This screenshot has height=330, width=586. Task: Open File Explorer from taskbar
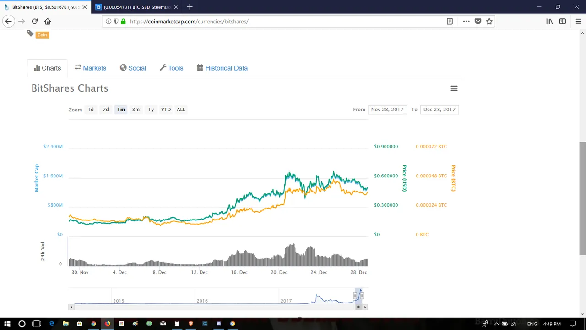click(65, 324)
